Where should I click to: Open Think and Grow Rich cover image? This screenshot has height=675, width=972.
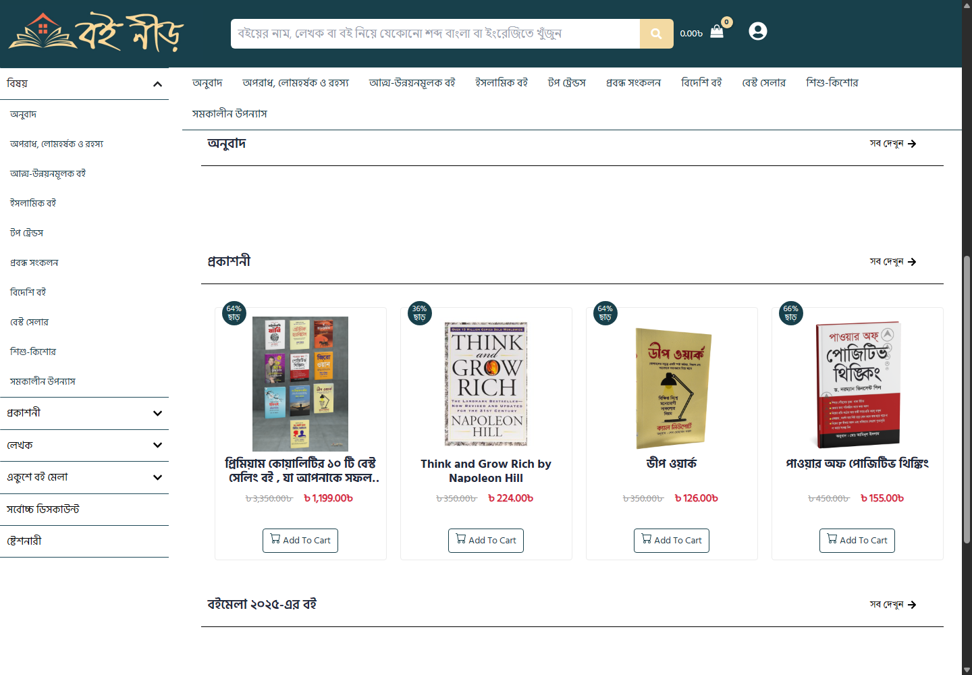coord(486,384)
